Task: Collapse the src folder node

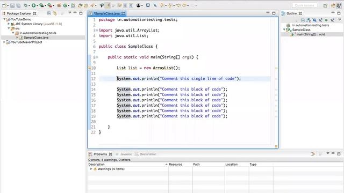Action: click(9, 28)
